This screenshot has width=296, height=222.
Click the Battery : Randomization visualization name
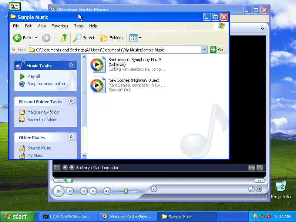coord(98,168)
